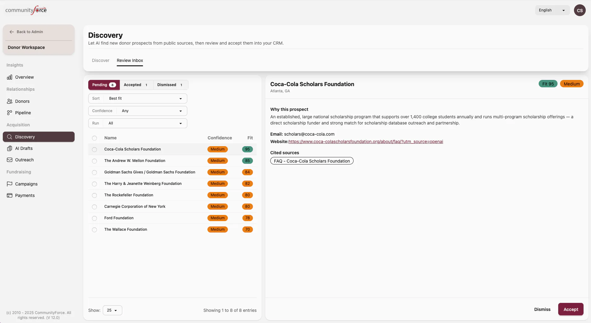Screen dimensions: 591x323
Task: Click the Discovery magnifier icon
Action: click(10, 137)
